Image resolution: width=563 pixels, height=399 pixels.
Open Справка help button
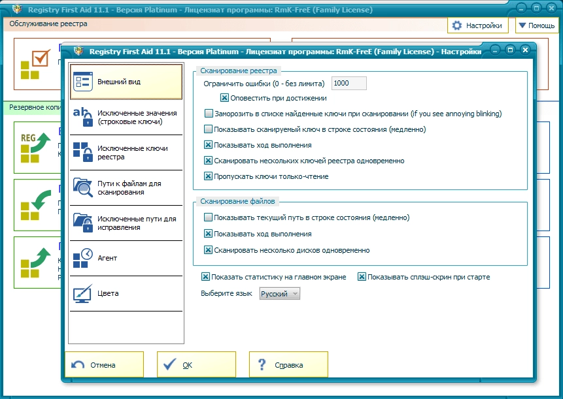tap(288, 364)
